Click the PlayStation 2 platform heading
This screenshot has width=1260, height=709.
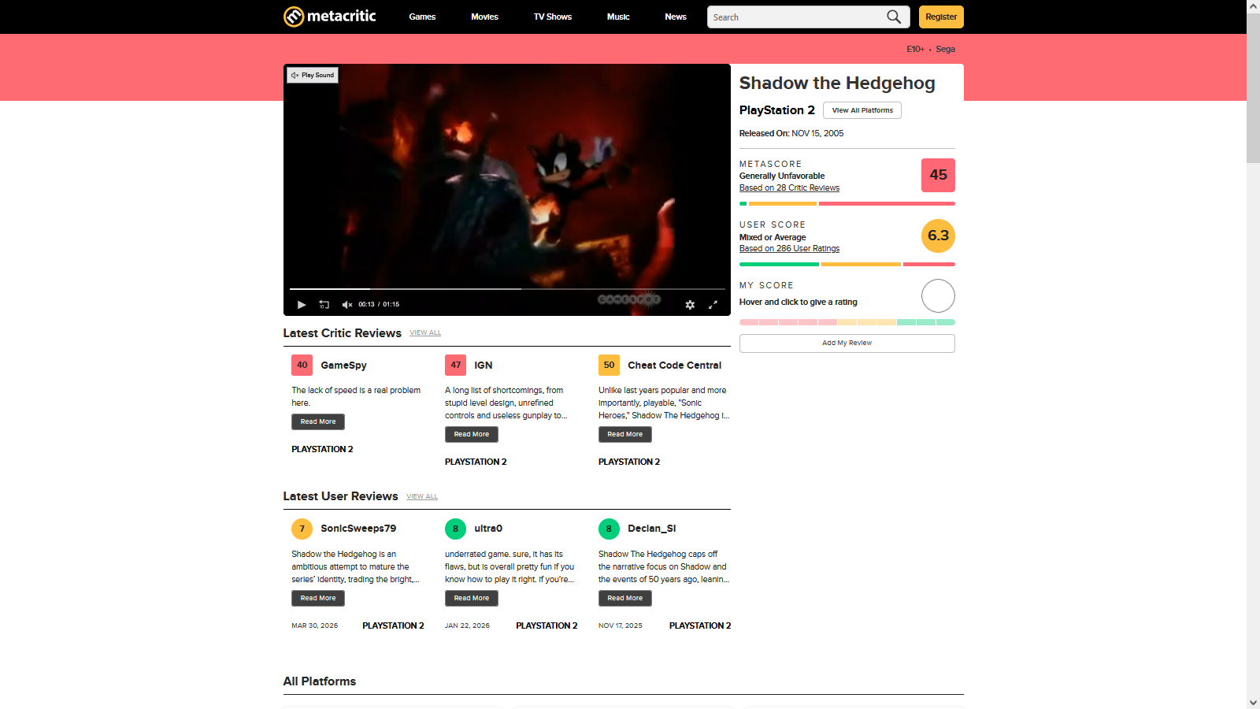point(777,110)
